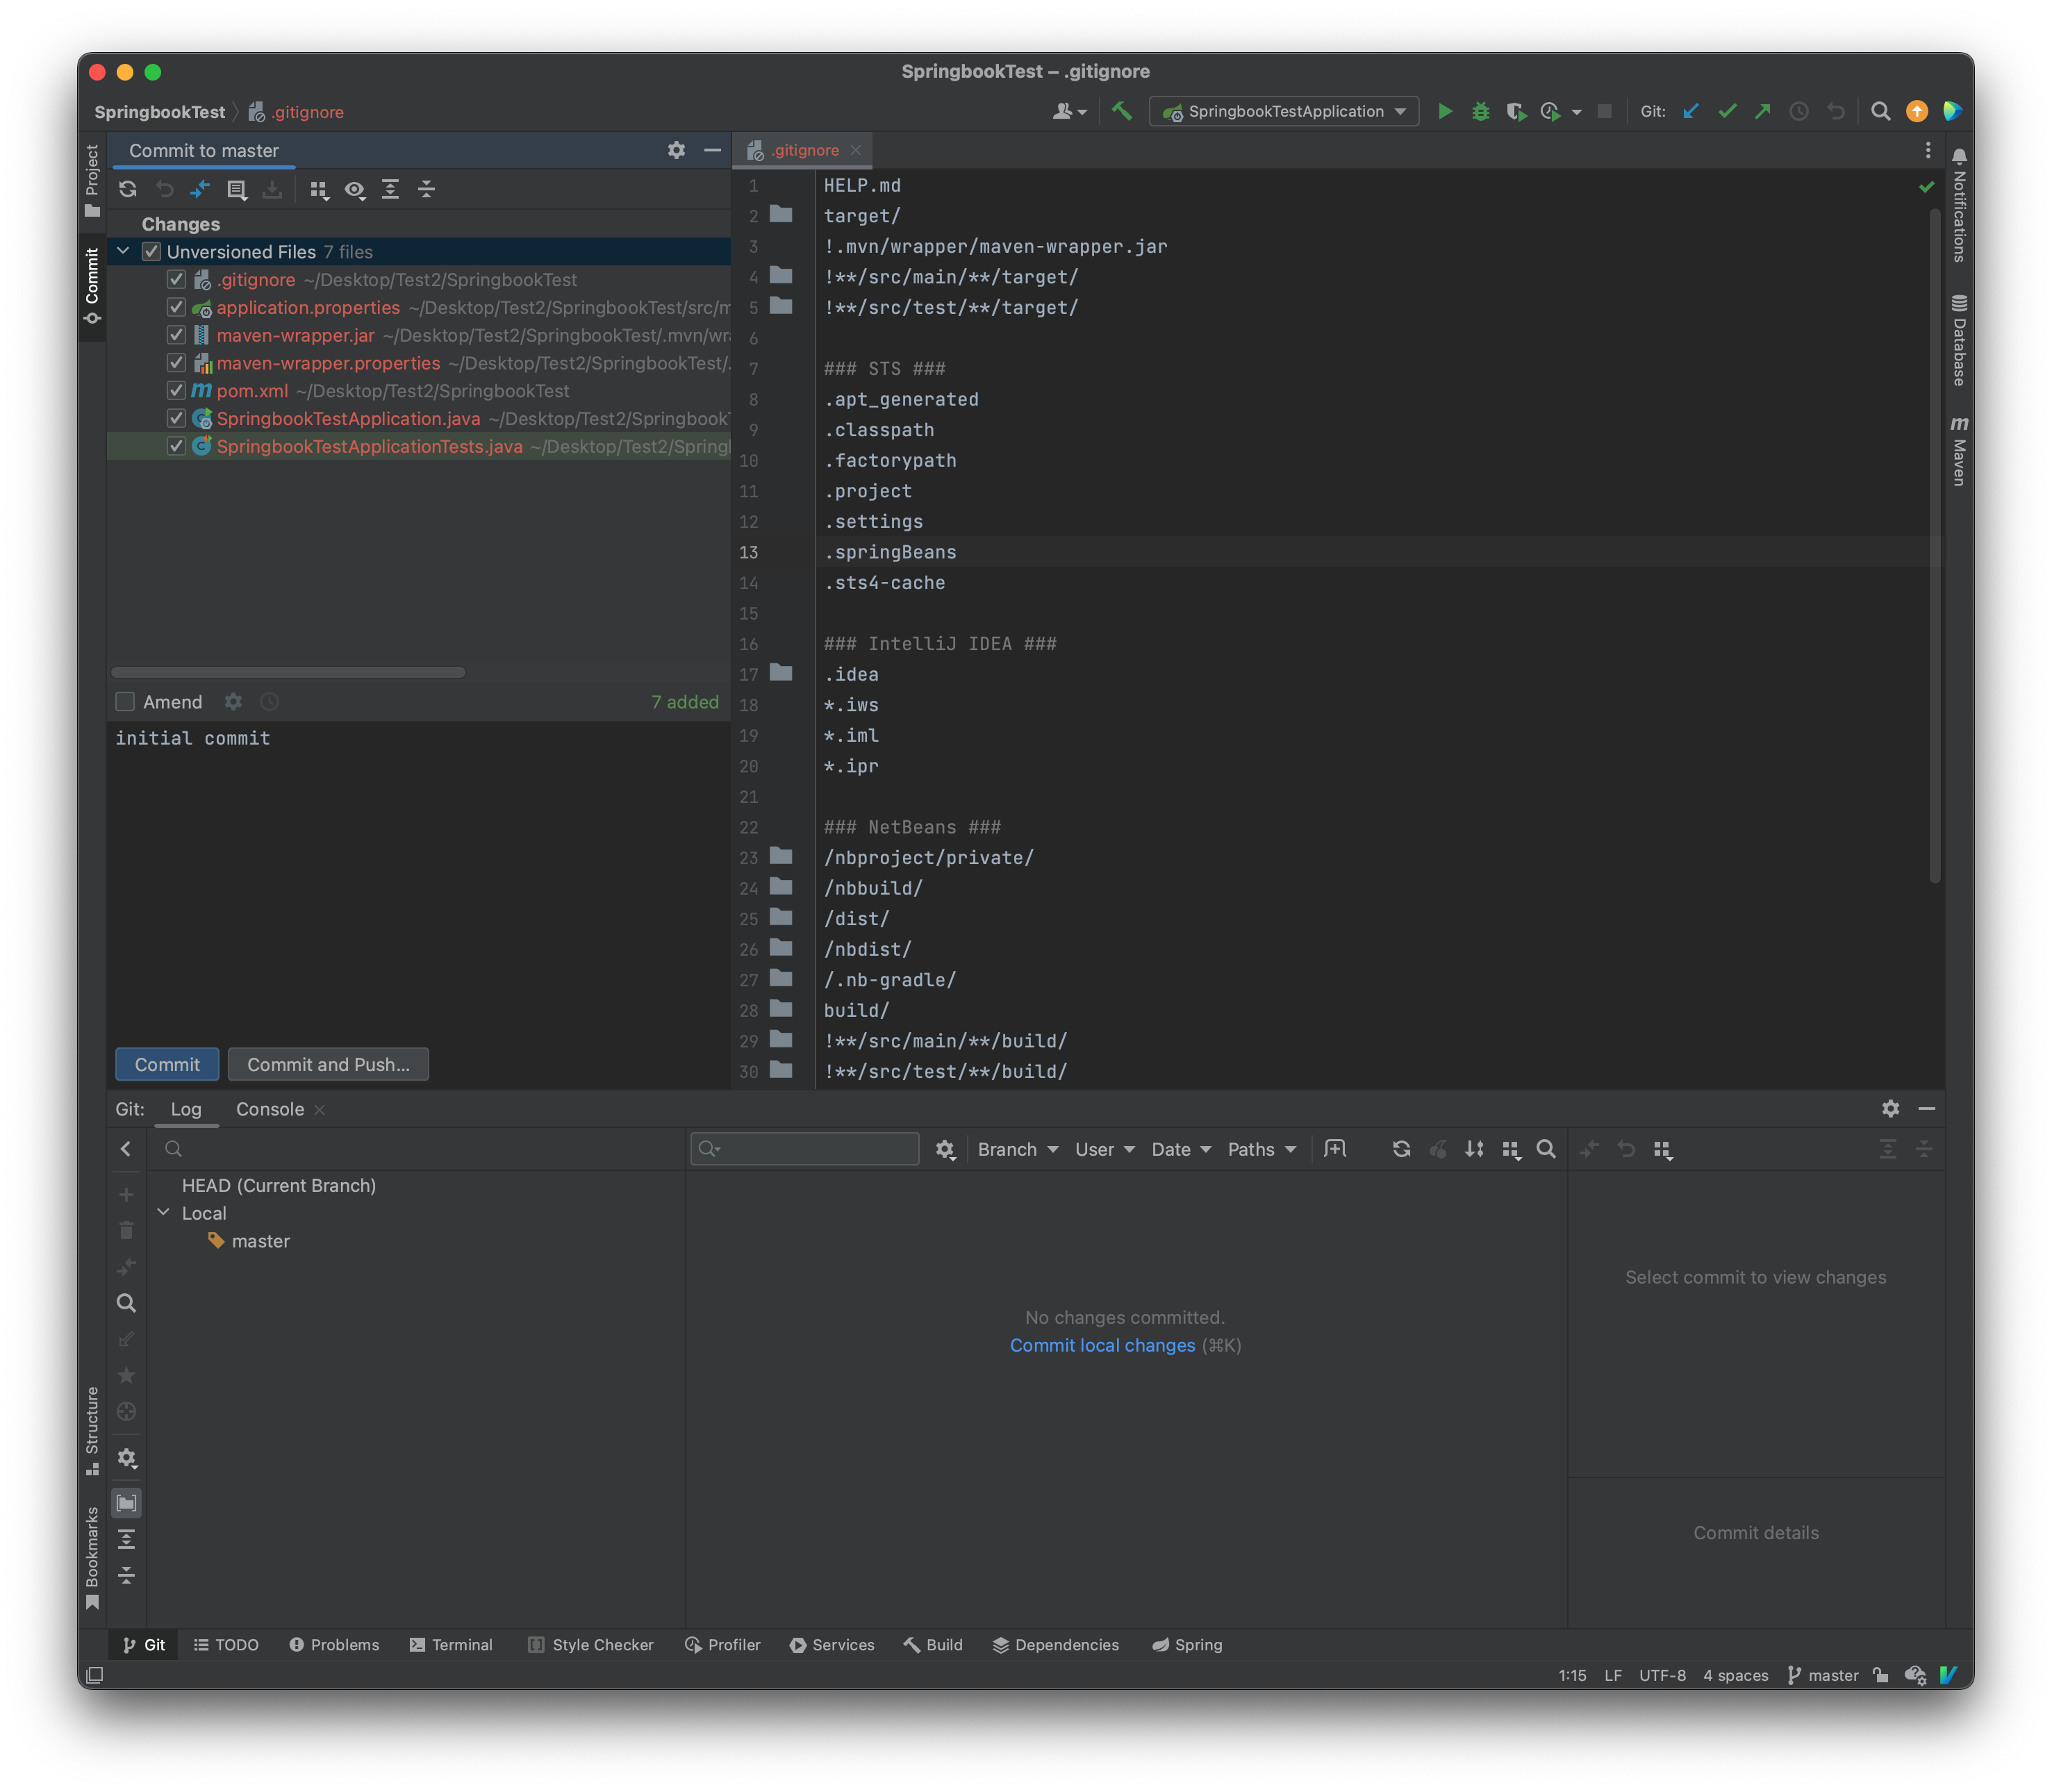
Task: Open the Date filter dropdown
Action: click(x=1181, y=1149)
